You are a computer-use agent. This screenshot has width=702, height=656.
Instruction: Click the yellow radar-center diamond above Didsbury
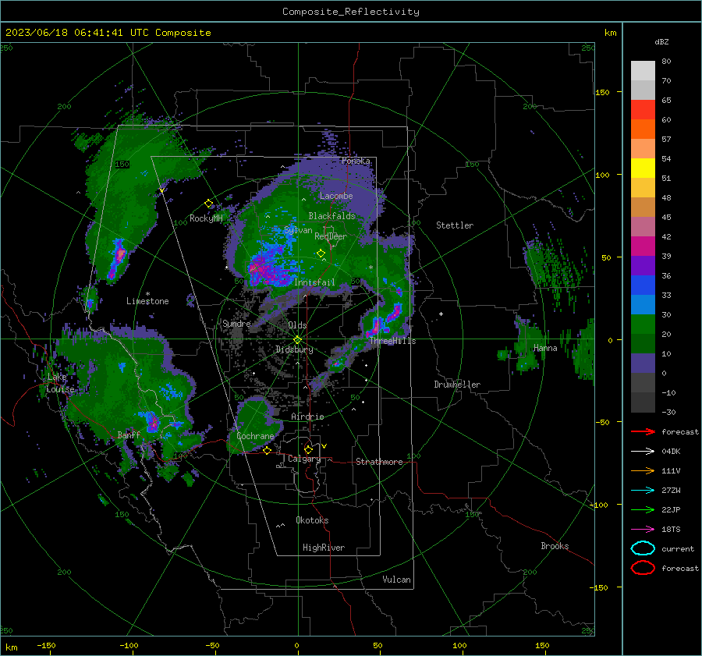pyautogui.click(x=297, y=340)
